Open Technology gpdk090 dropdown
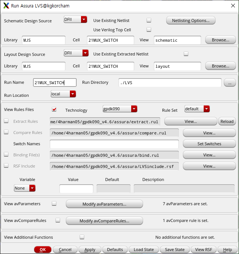Screen dimensions: 239x254 click(120, 109)
